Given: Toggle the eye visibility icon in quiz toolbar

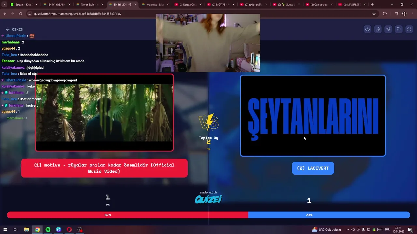Looking at the screenshot, I should tap(367, 29).
